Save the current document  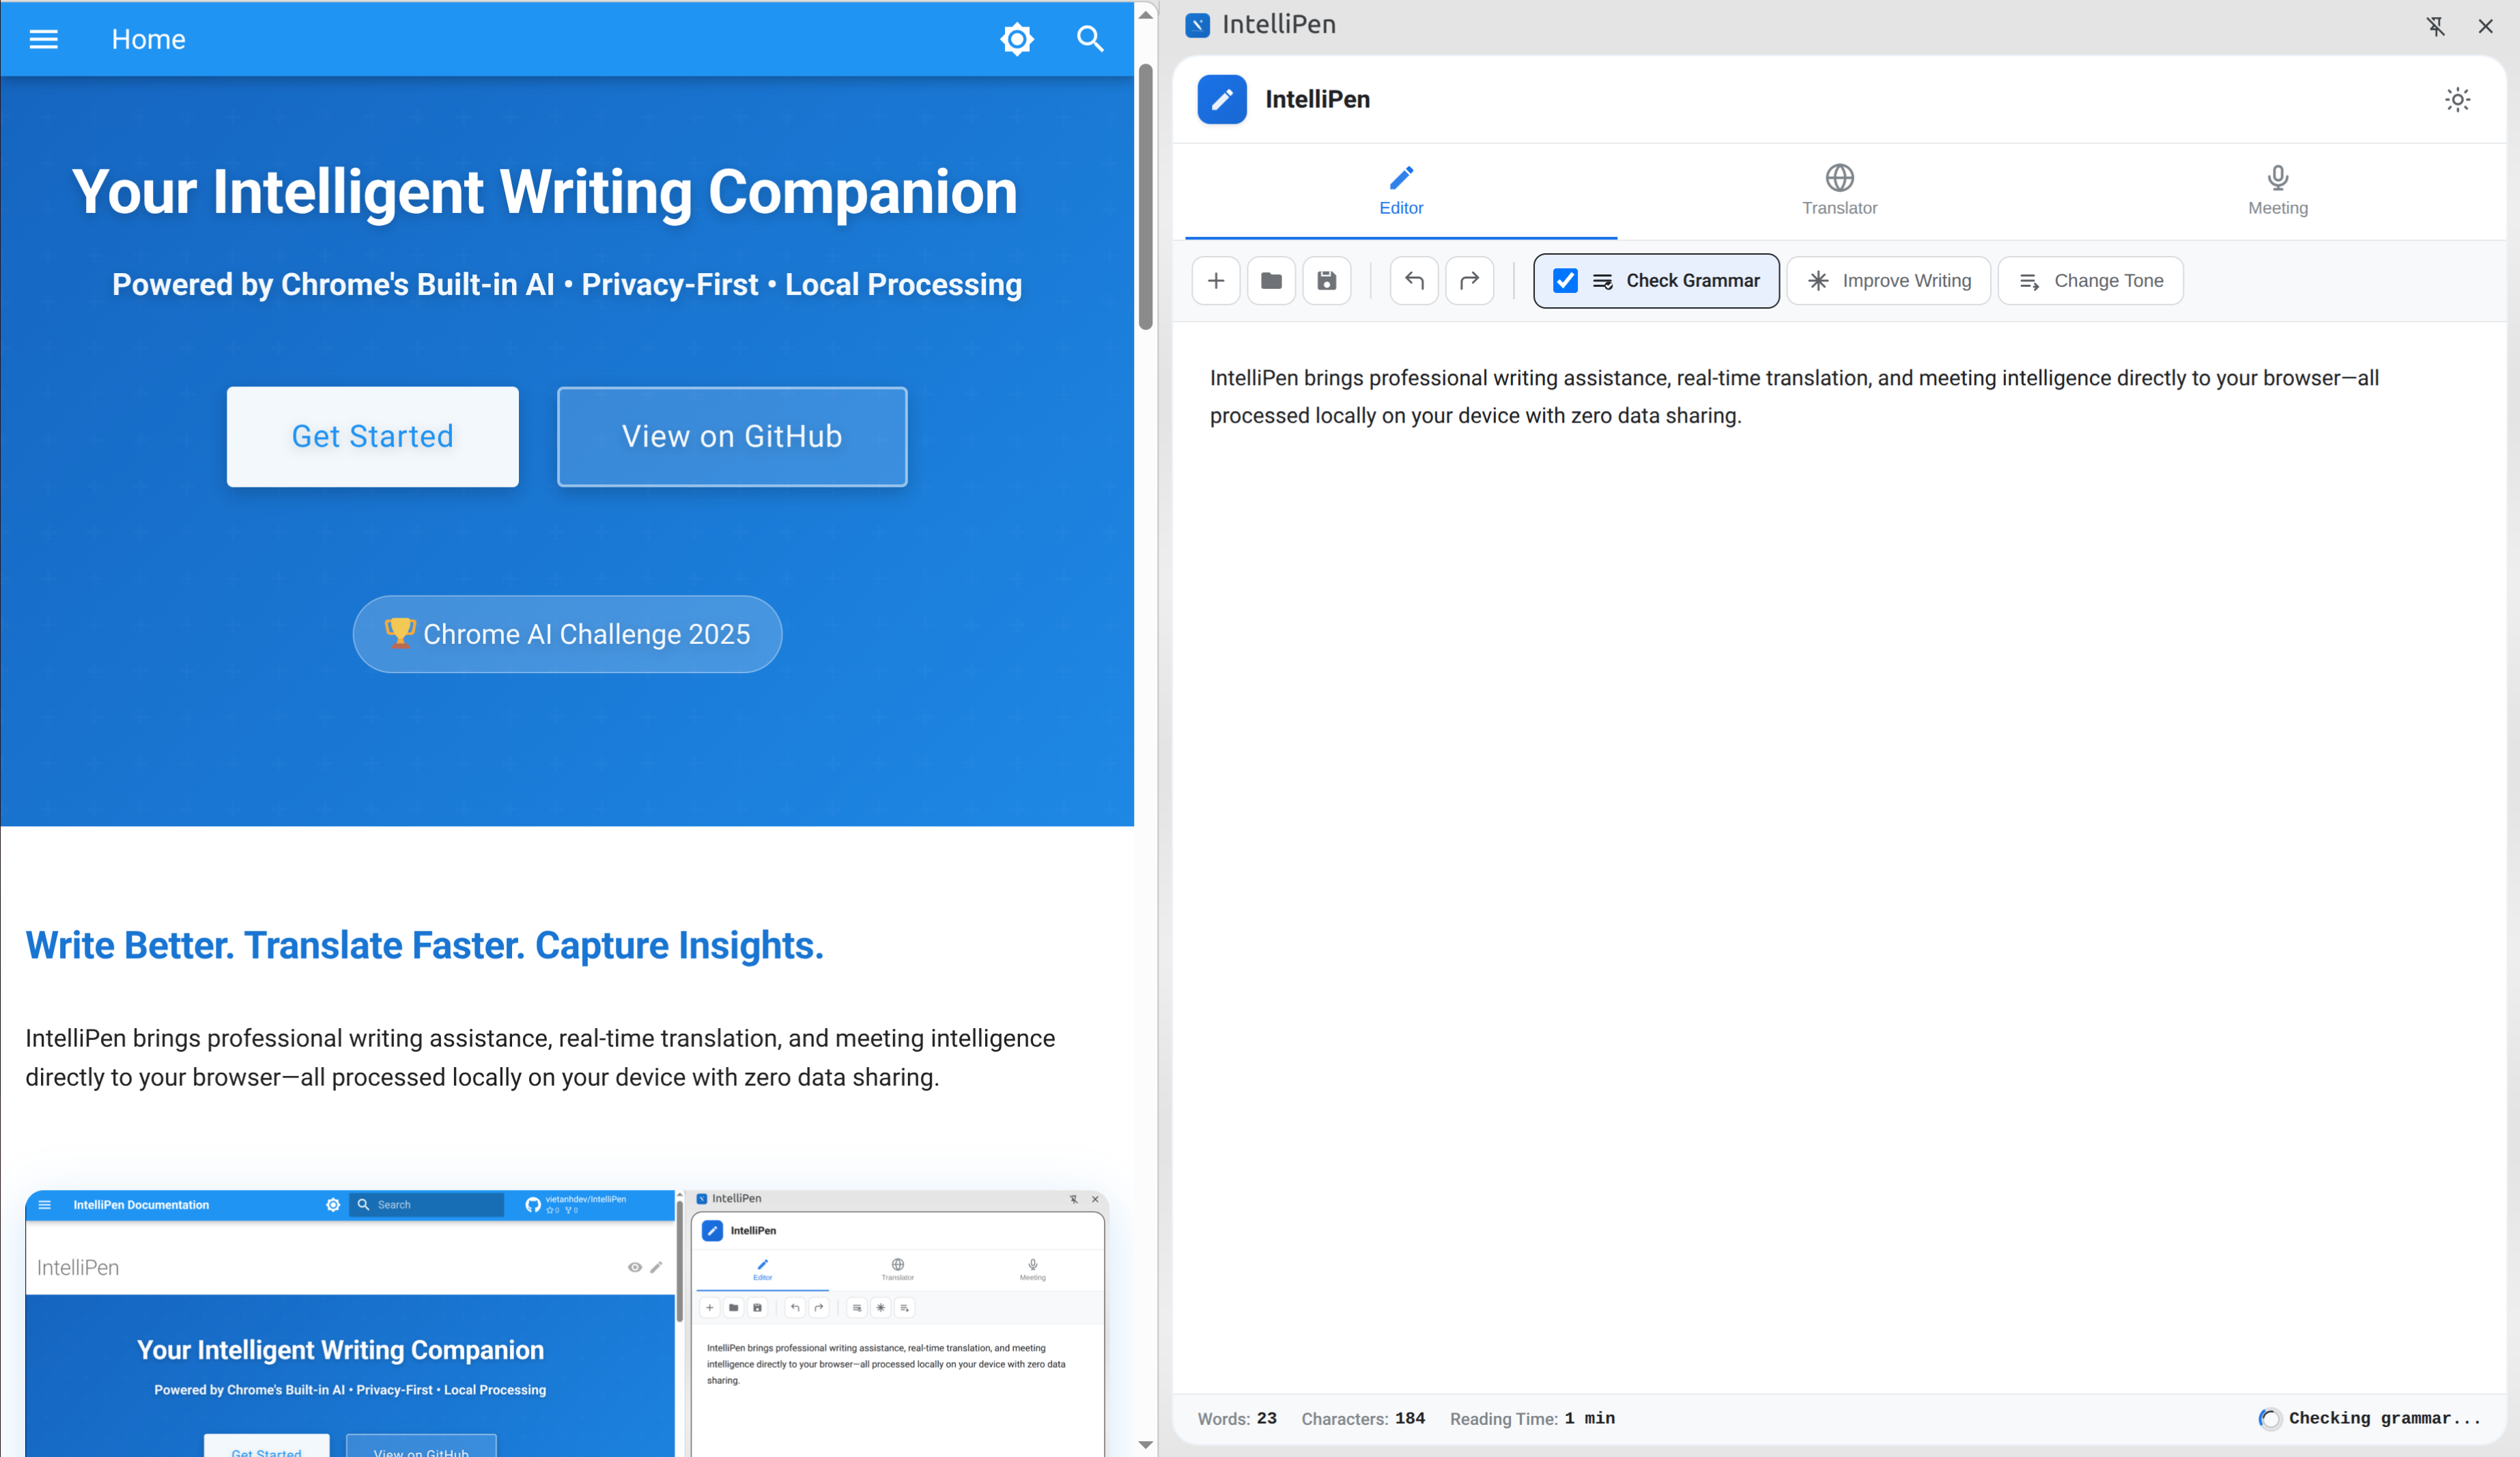pos(1327,281)
